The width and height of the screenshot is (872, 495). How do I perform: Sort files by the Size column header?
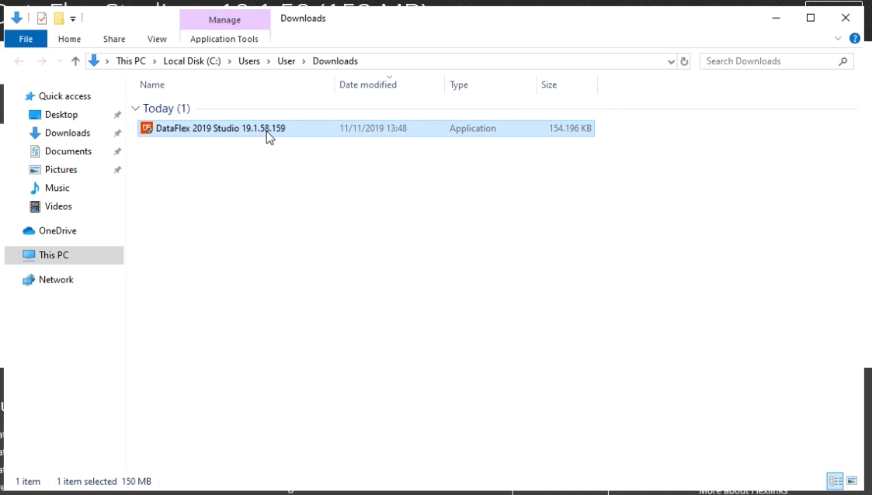(x=549, y=85)
